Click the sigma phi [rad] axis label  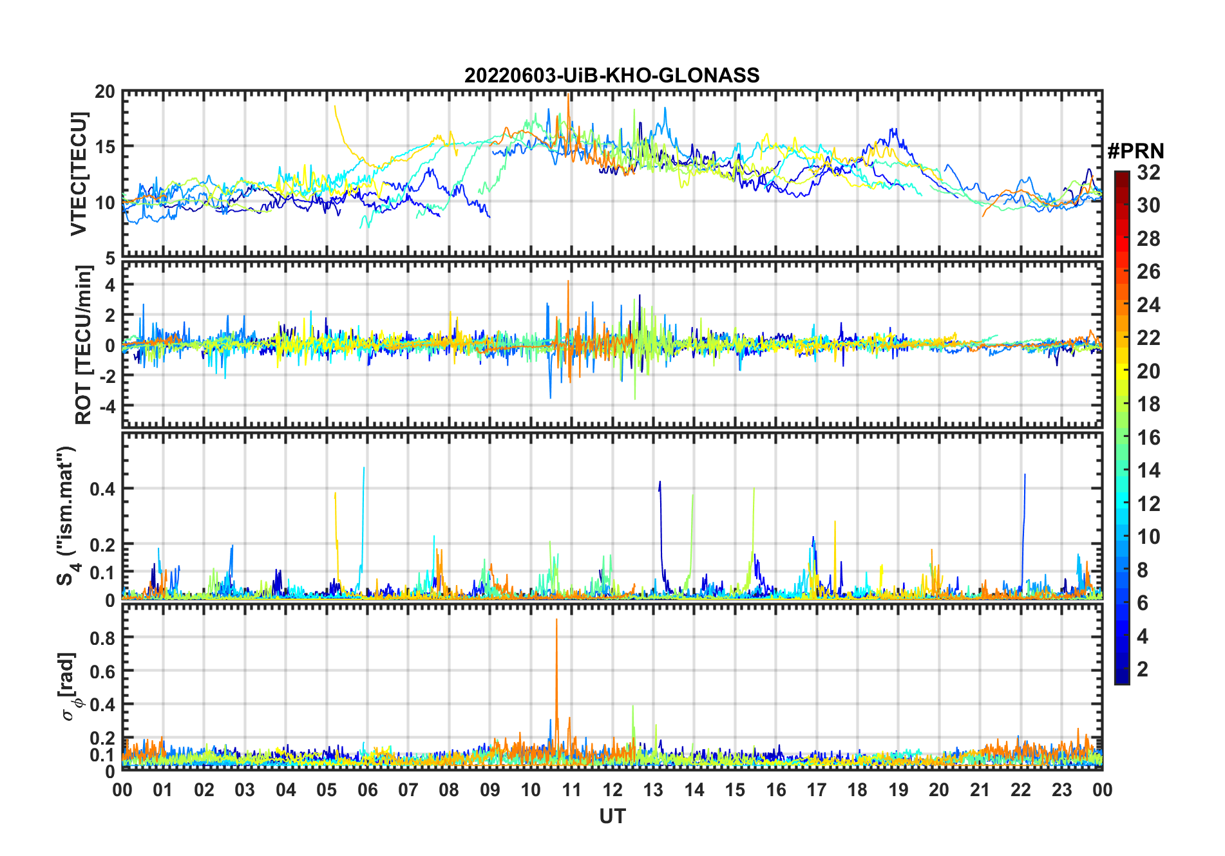tap(68, 687)
